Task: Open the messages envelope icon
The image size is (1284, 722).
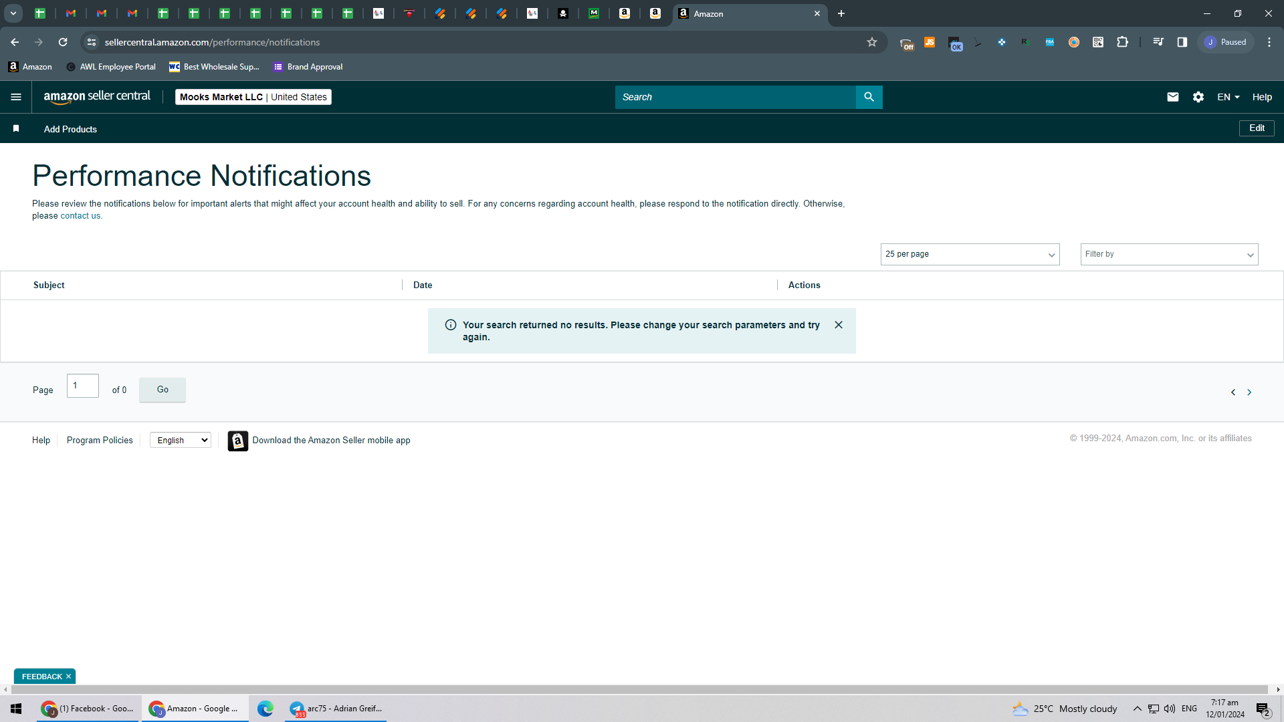Action: 1172,97
